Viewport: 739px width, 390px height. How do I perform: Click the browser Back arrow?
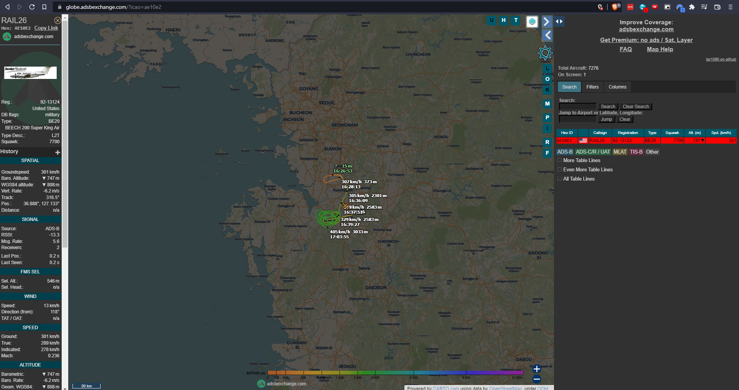pos(7,7)
